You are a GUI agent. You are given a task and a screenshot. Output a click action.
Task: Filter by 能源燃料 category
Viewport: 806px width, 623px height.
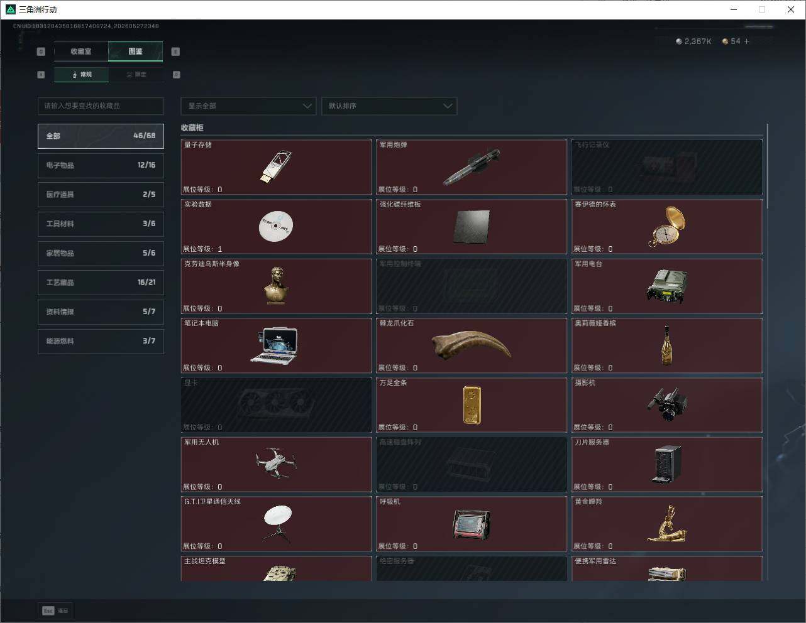(x=101, y=341)
